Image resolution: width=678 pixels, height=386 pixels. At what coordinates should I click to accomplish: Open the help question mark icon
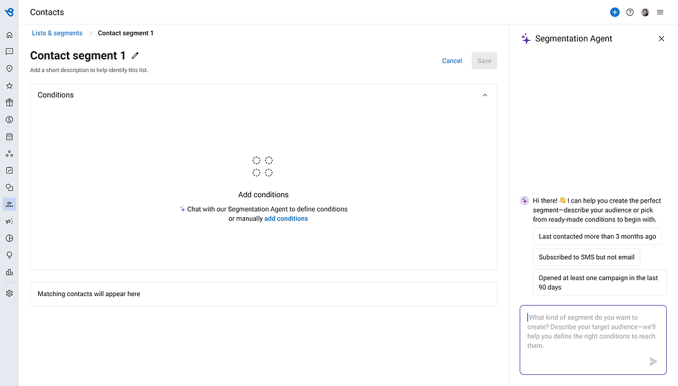click(x=630, y=12)
